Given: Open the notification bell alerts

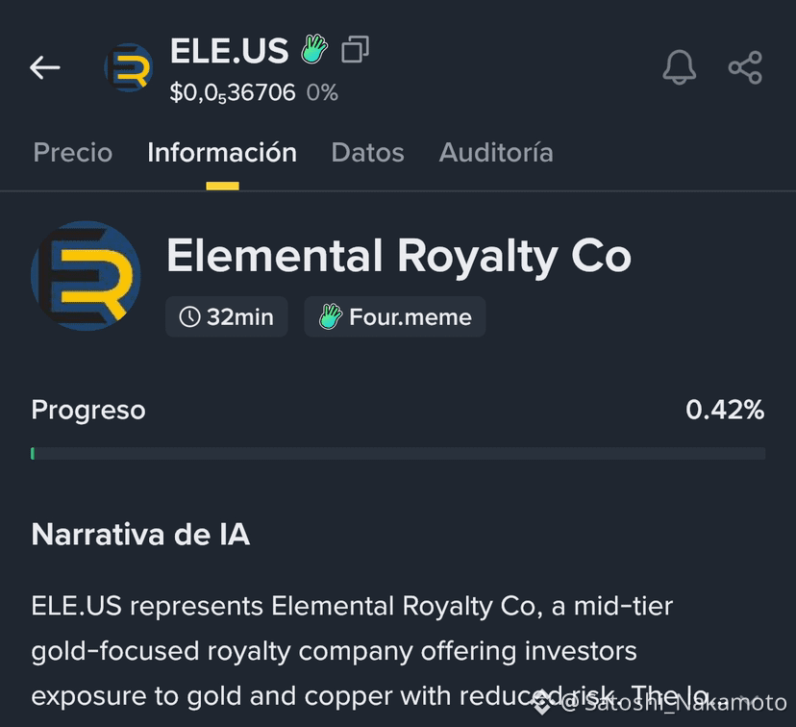Looking at the screenshot, I should pyautogui.click(x=680, y=67).
